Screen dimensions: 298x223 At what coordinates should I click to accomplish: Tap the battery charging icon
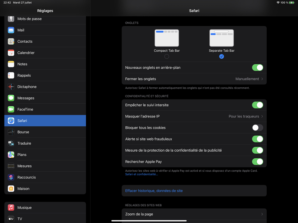click(x=292, y=3)
